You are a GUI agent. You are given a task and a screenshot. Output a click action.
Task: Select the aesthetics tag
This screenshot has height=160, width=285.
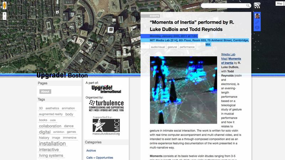pos(52,108)
